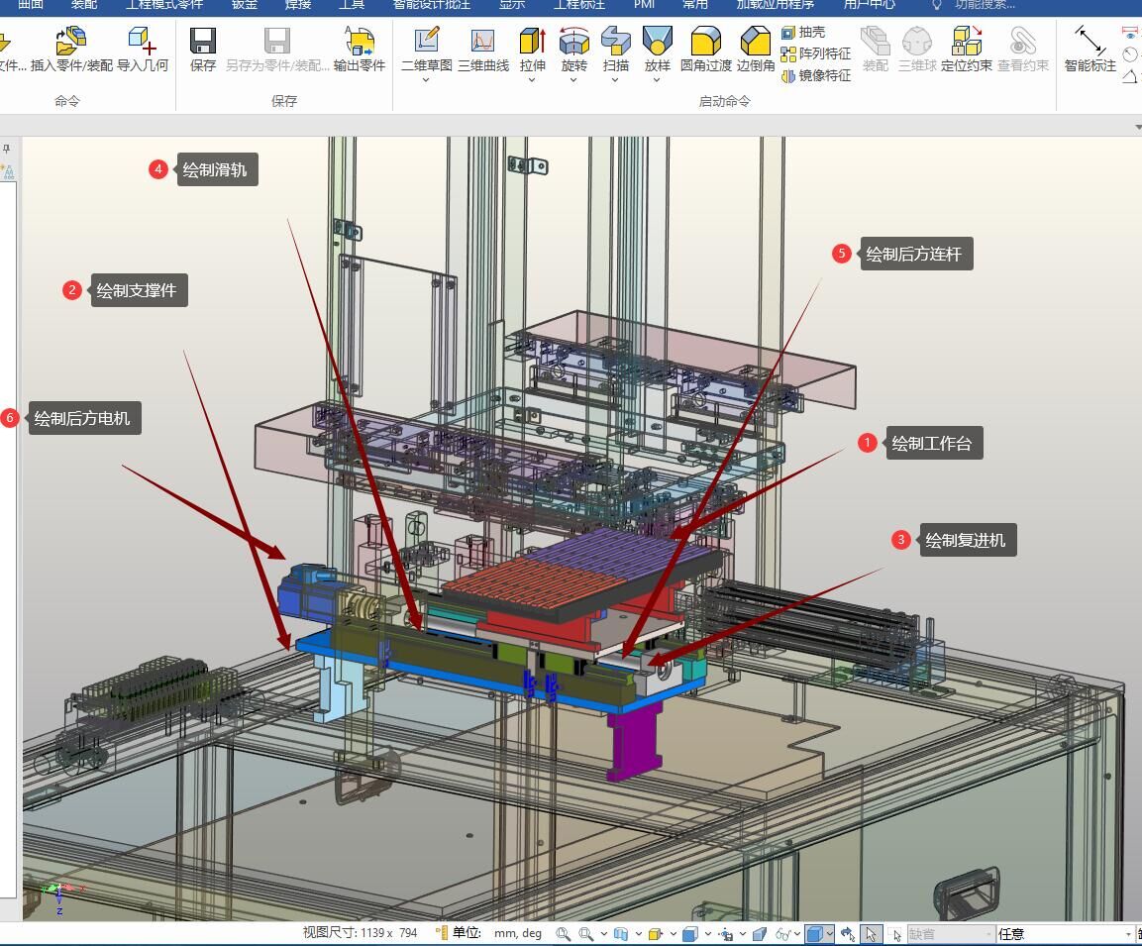Toggle the pin on left panel
The image size is (1142, 946).
[x=7, y=150]
